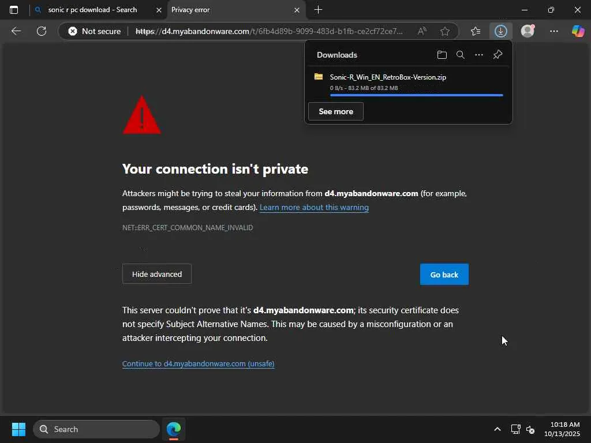591x443 pixels.
Task: Switch to sonic r pc download tab
Action: 92,10
